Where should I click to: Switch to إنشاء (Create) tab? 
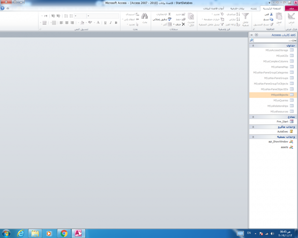coord(253,8)
